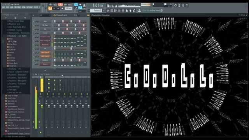Mute the Bassdrum channel with its LED

[33, 45]
